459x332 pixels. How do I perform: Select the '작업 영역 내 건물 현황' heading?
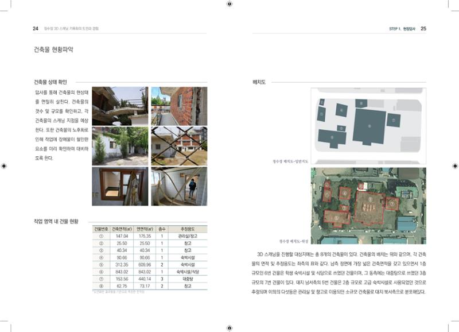pyautogui.click(x=56, y=221)
